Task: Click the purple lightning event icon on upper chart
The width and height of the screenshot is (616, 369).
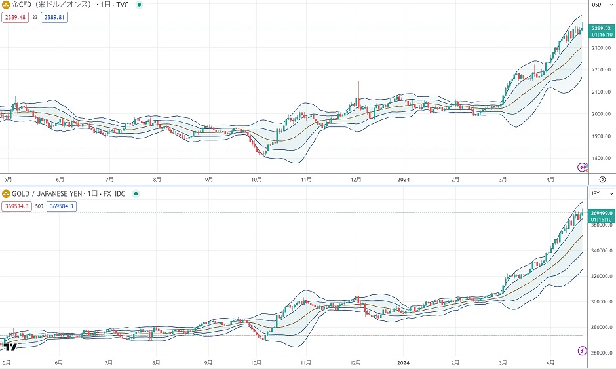Action: click(583, 167)
